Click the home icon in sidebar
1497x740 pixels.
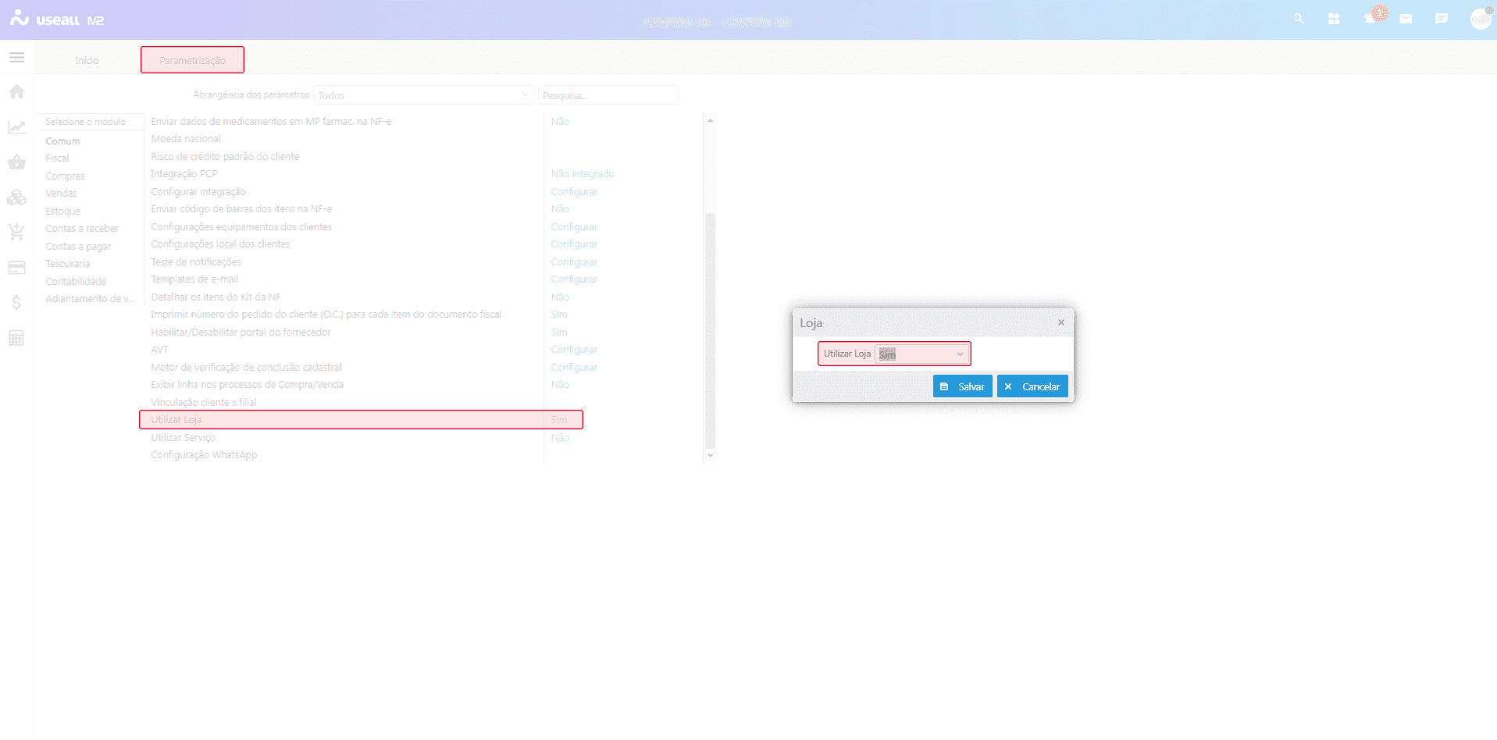(16, 92)
